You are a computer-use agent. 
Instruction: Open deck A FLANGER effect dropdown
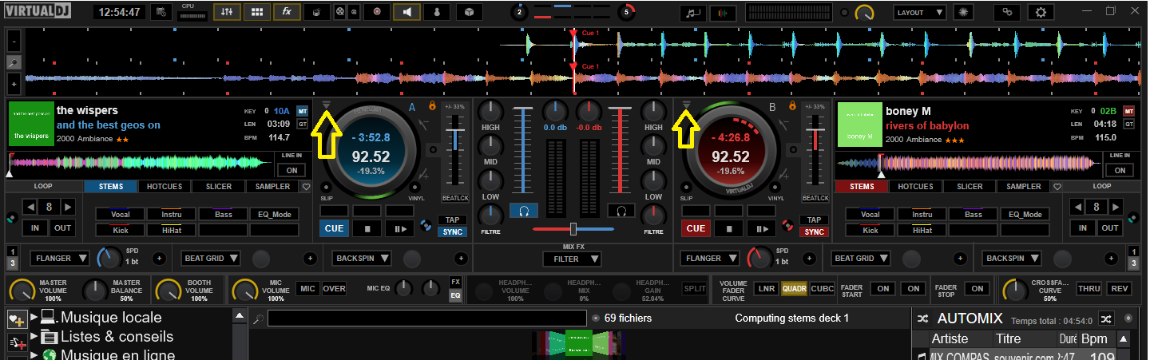pyautogui.click(x=61, y=259)
